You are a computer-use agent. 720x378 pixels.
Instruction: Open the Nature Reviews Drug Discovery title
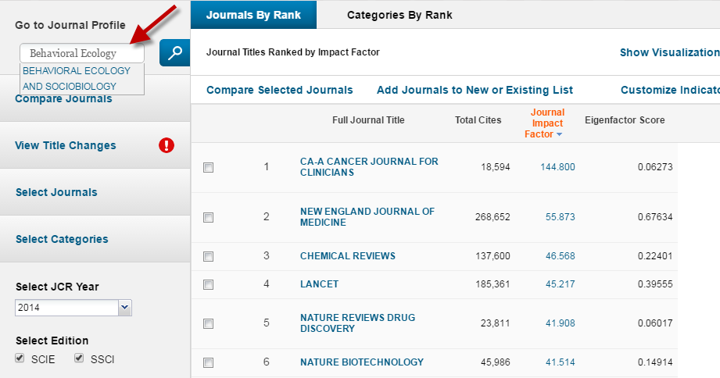tap(358, 323)
